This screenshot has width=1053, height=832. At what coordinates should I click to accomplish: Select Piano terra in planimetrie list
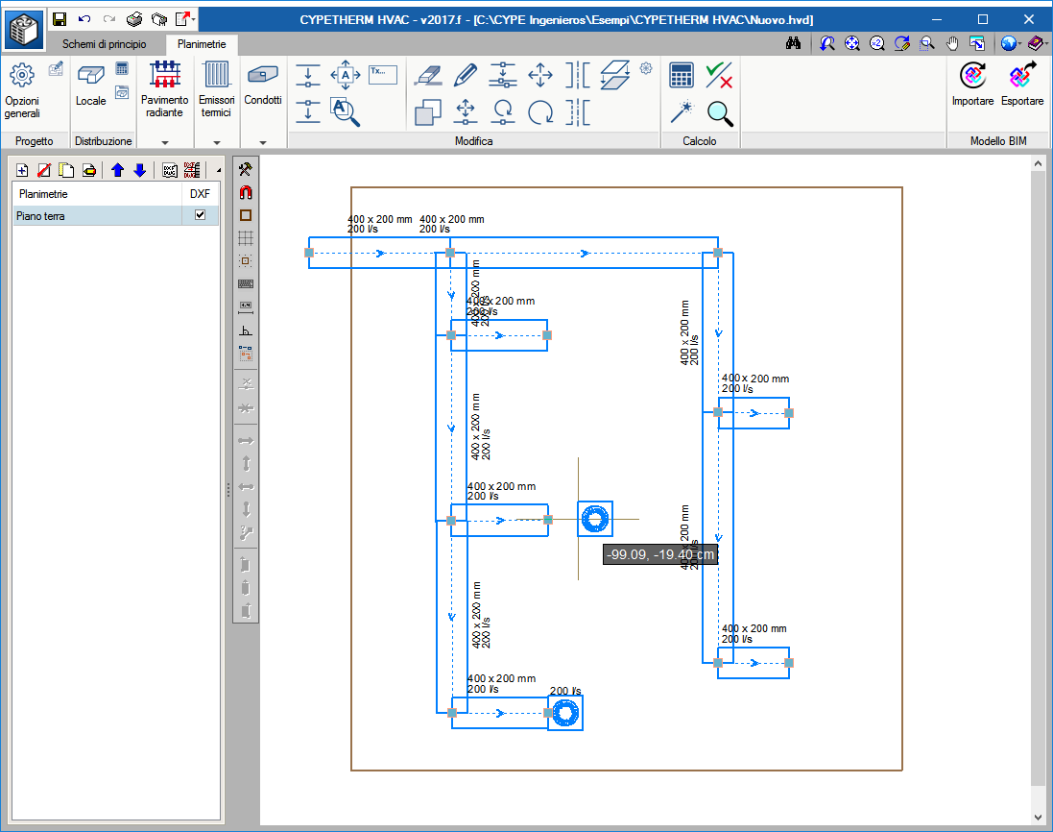[x=97, y=216]
